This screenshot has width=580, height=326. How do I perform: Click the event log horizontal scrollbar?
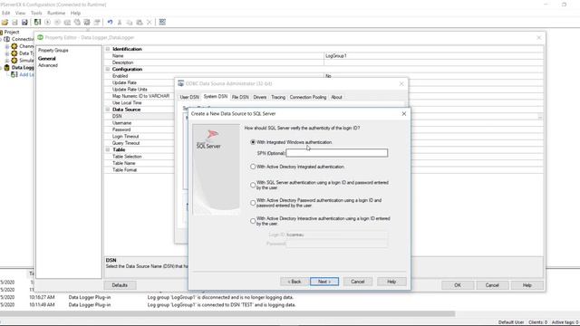point(227,314)
